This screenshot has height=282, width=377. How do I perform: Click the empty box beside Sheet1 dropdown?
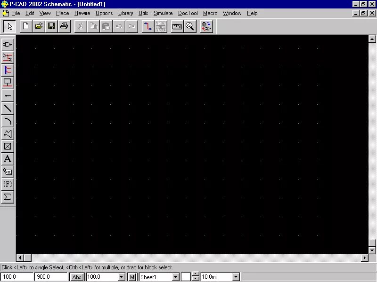(186, 277)
